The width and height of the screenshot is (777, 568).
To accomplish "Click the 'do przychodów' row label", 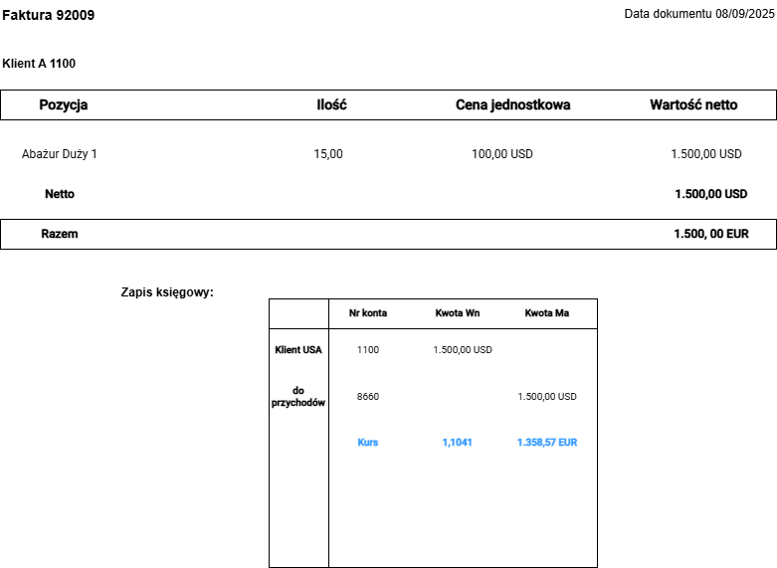I will (298, 397).
